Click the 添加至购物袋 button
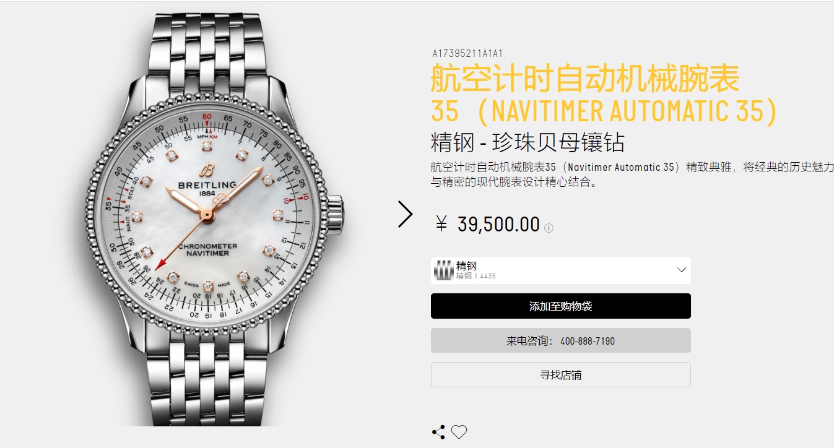The width and height of the screenshot is (834, 448). (561, 306)
